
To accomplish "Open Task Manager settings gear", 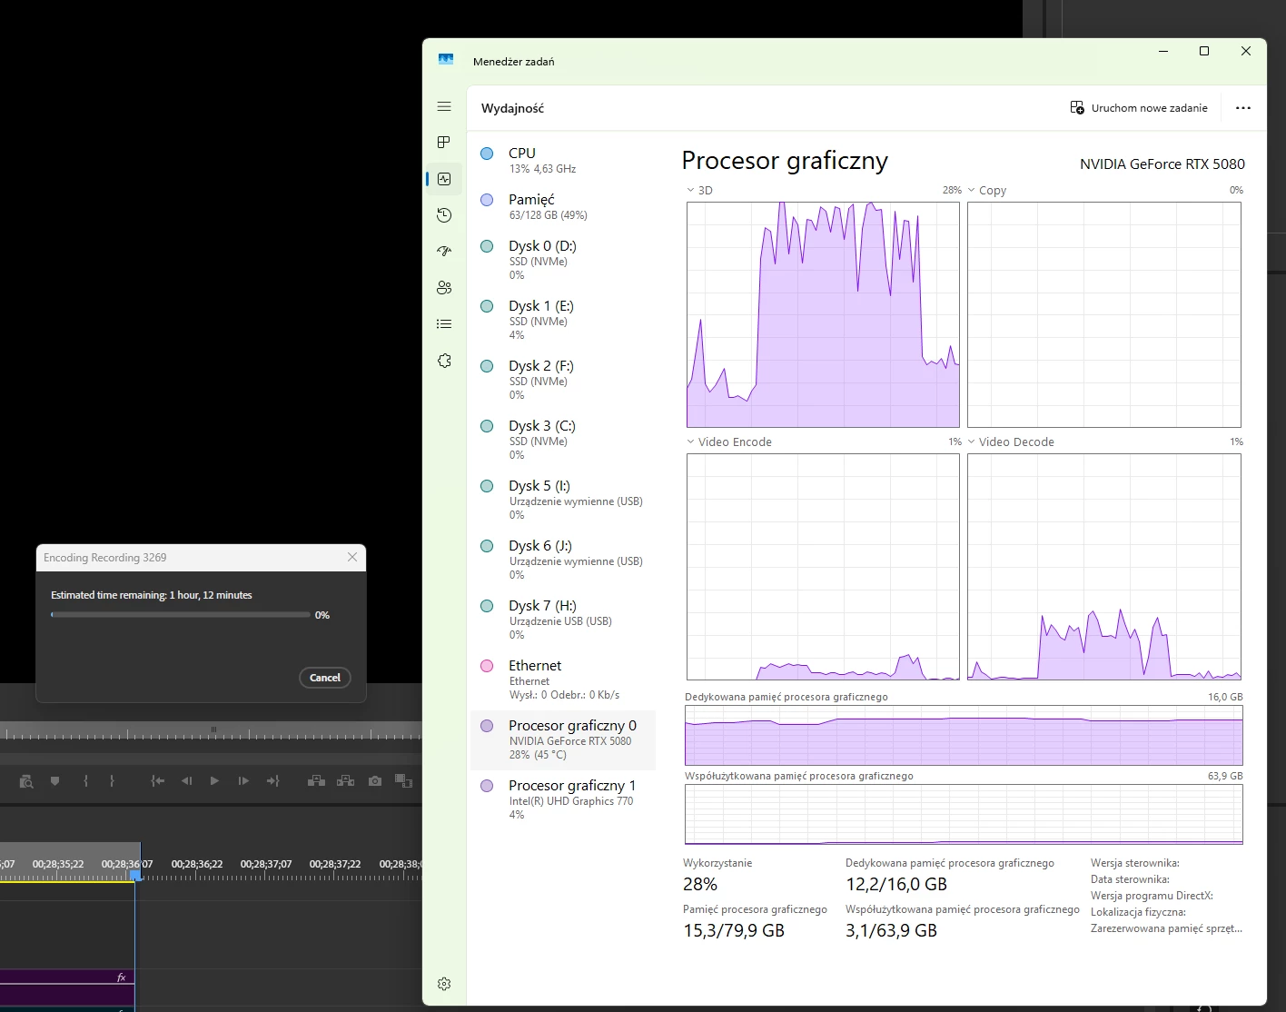I will (x=444, y=984).
